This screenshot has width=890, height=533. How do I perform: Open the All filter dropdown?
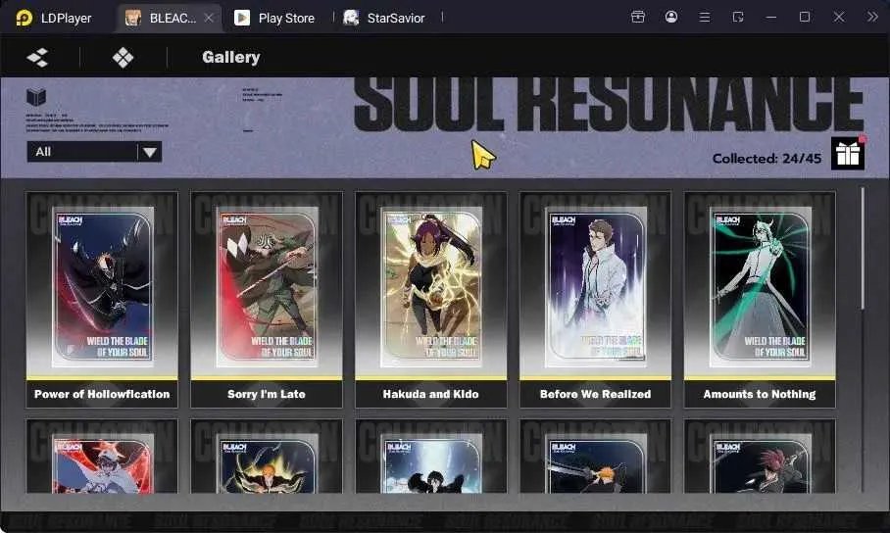pyautogui.click(x=94, y=152)
